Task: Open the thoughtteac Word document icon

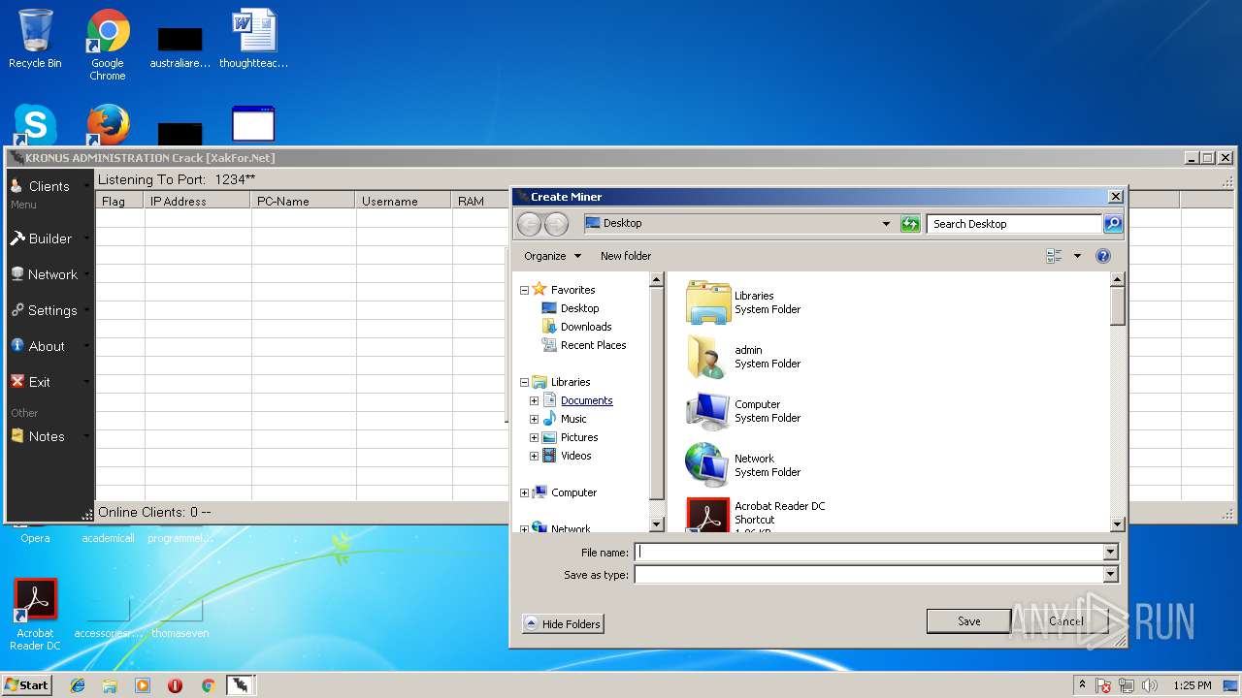Action: pos(253,39)
